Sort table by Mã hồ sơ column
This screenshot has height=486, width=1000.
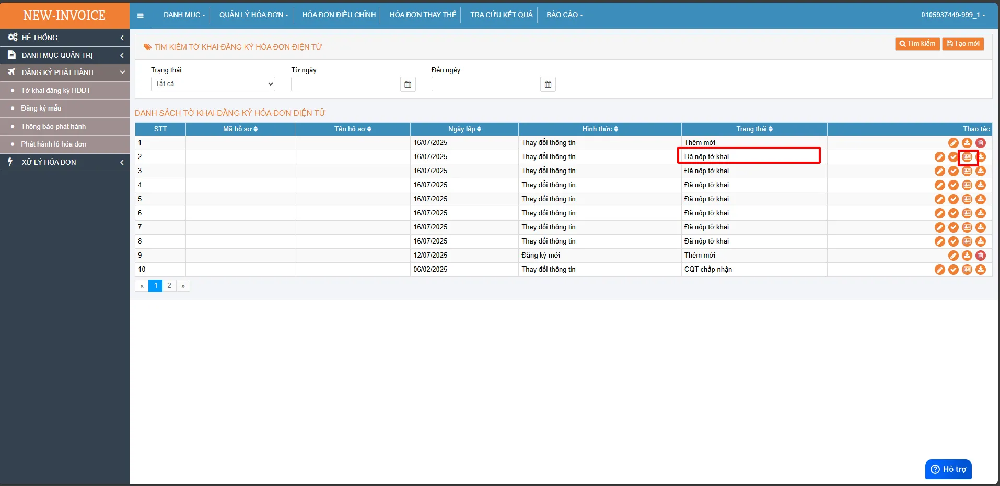click(240, 129)
